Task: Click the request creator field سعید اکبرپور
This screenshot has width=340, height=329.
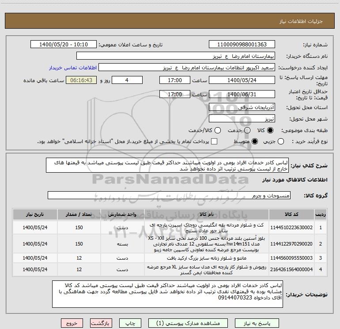Action: click(187, 68)
